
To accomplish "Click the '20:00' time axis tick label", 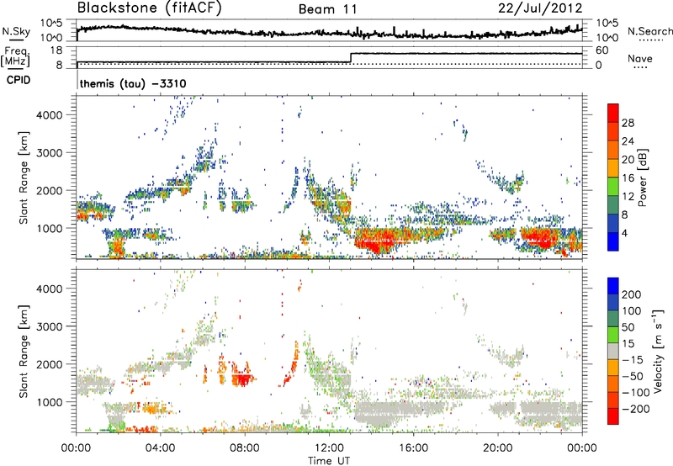I will click(497, 448).
